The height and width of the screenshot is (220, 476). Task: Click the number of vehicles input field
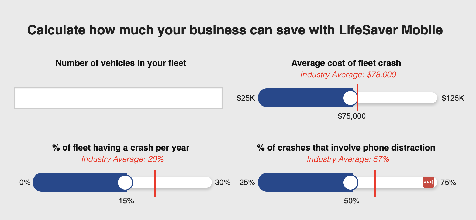[x=118, y=98]
